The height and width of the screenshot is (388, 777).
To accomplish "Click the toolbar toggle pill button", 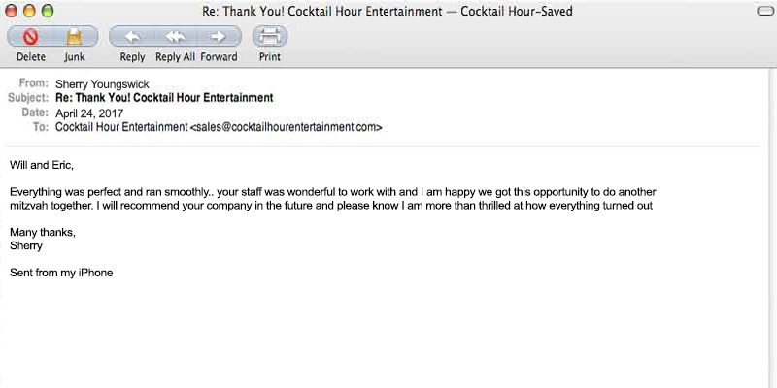I will [766, 12].
